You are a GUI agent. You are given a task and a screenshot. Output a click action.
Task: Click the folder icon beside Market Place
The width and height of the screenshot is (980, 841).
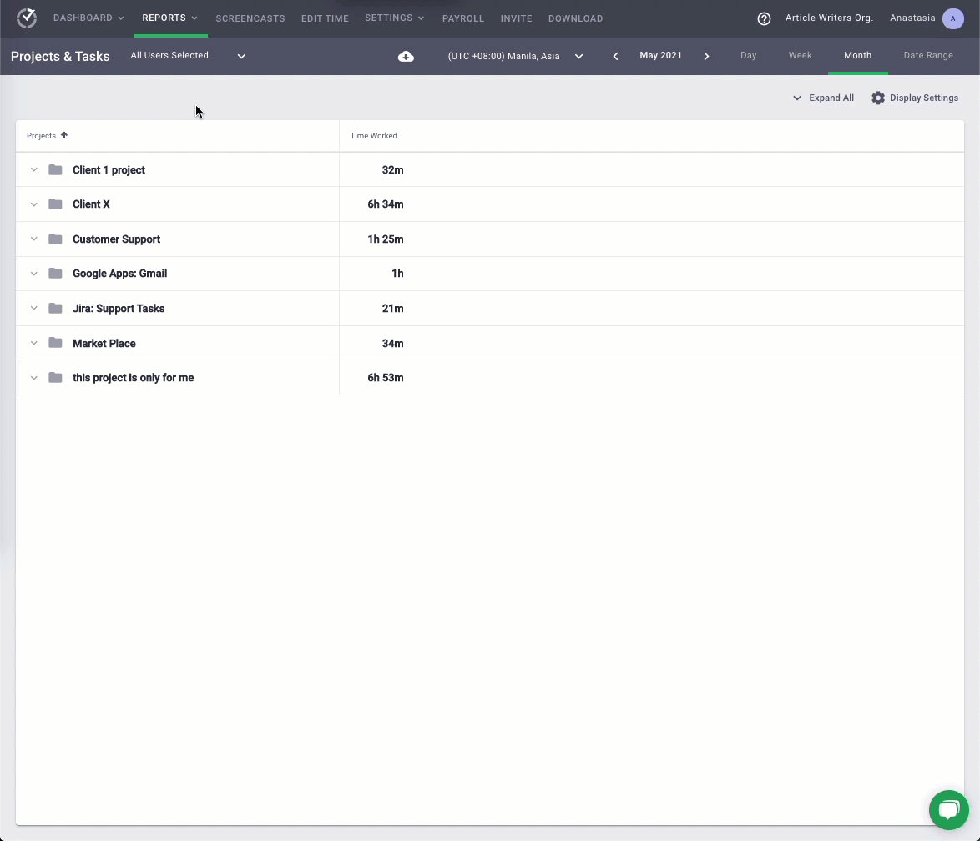tap(55, 343)
